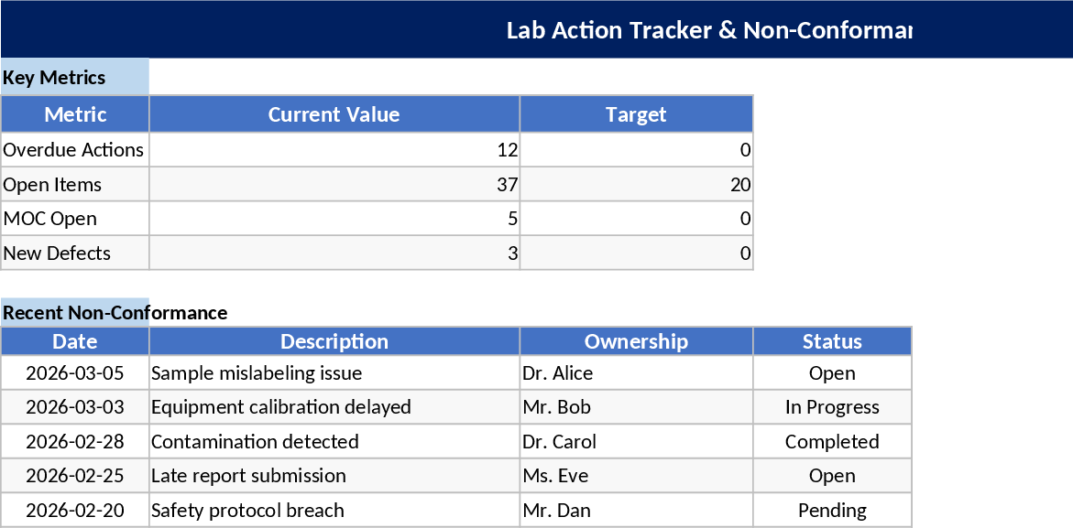The width and height of the screenshot is (1073, 528).
Task: Select the 2026-03-05 date cell
Action: point(75,373)
